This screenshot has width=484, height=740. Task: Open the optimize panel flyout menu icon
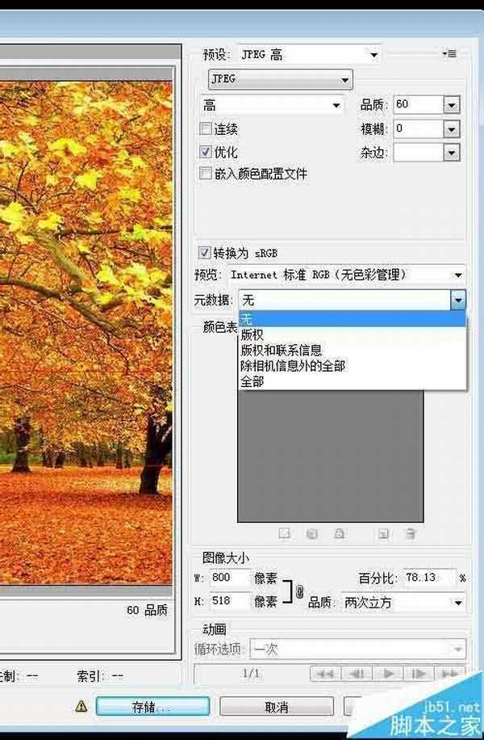(449, 54)
